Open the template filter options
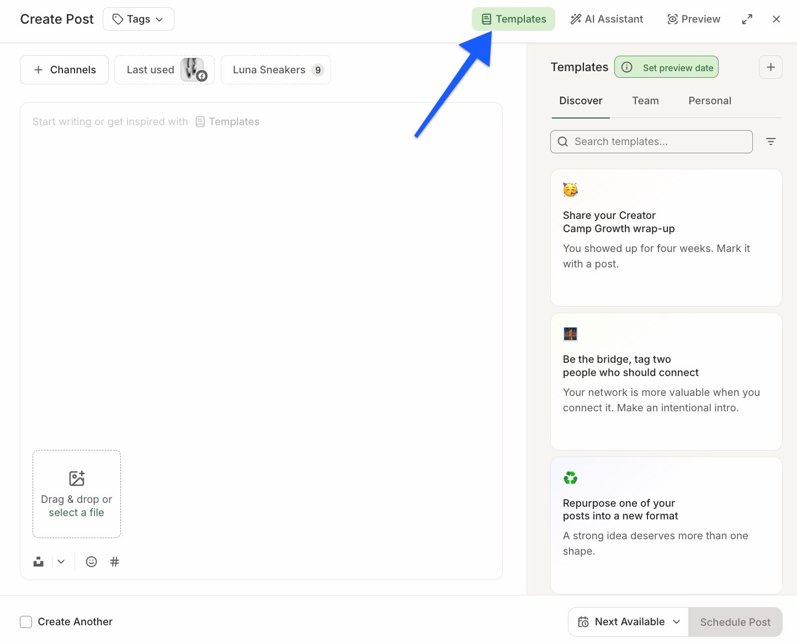The width and height of the screenshot is (797, 644). pos(771,142)
